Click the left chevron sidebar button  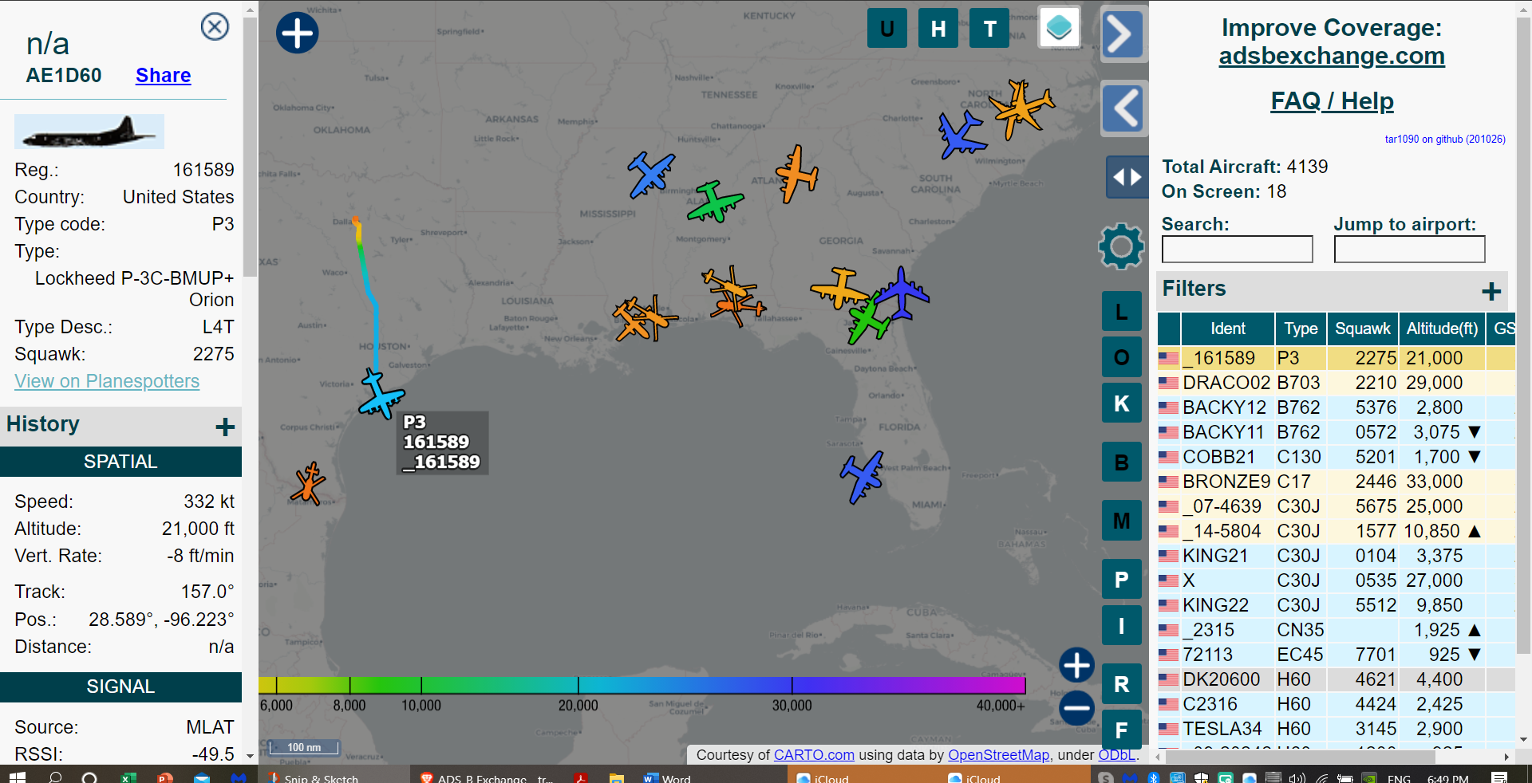1123,108
